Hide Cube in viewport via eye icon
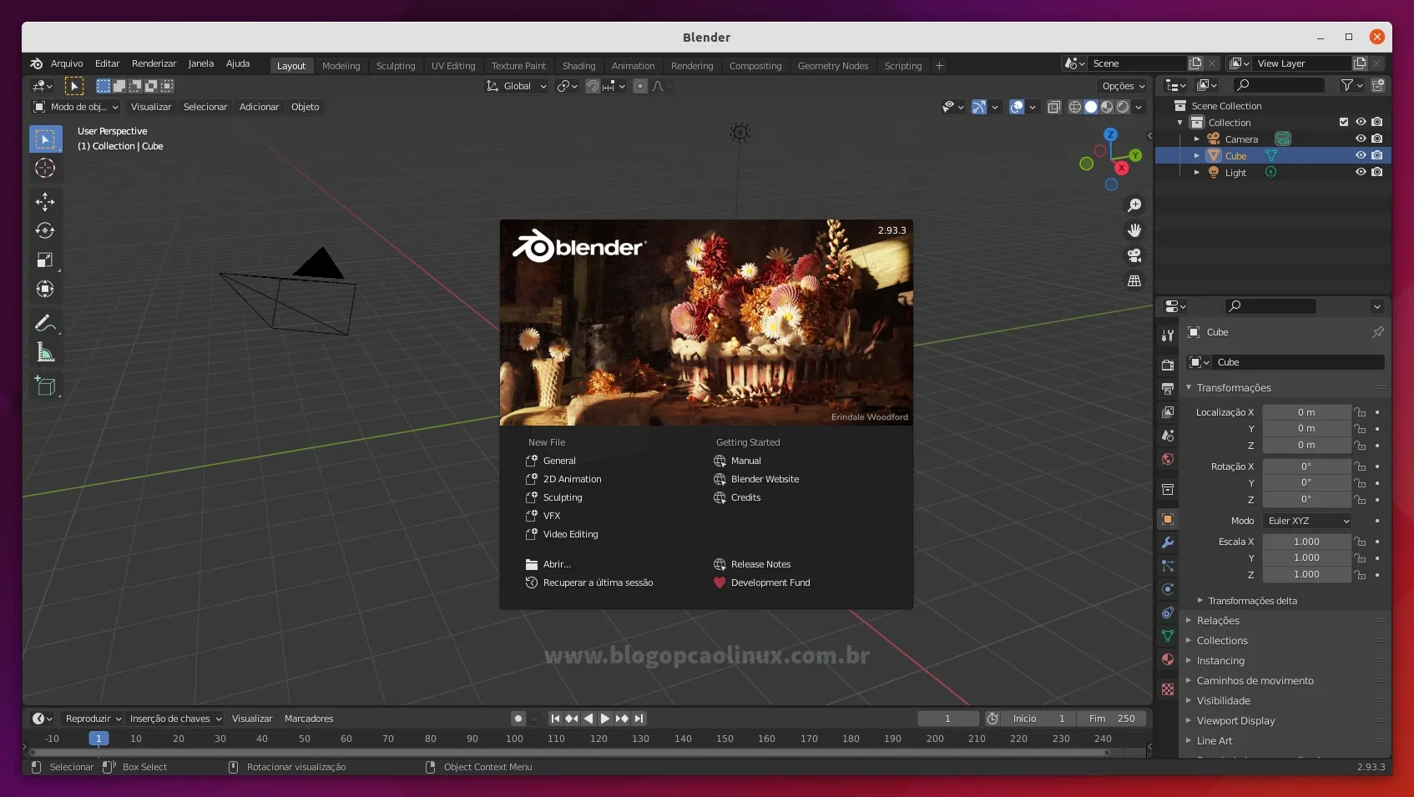This screenshot has width=1414, height=797. 1361,155
